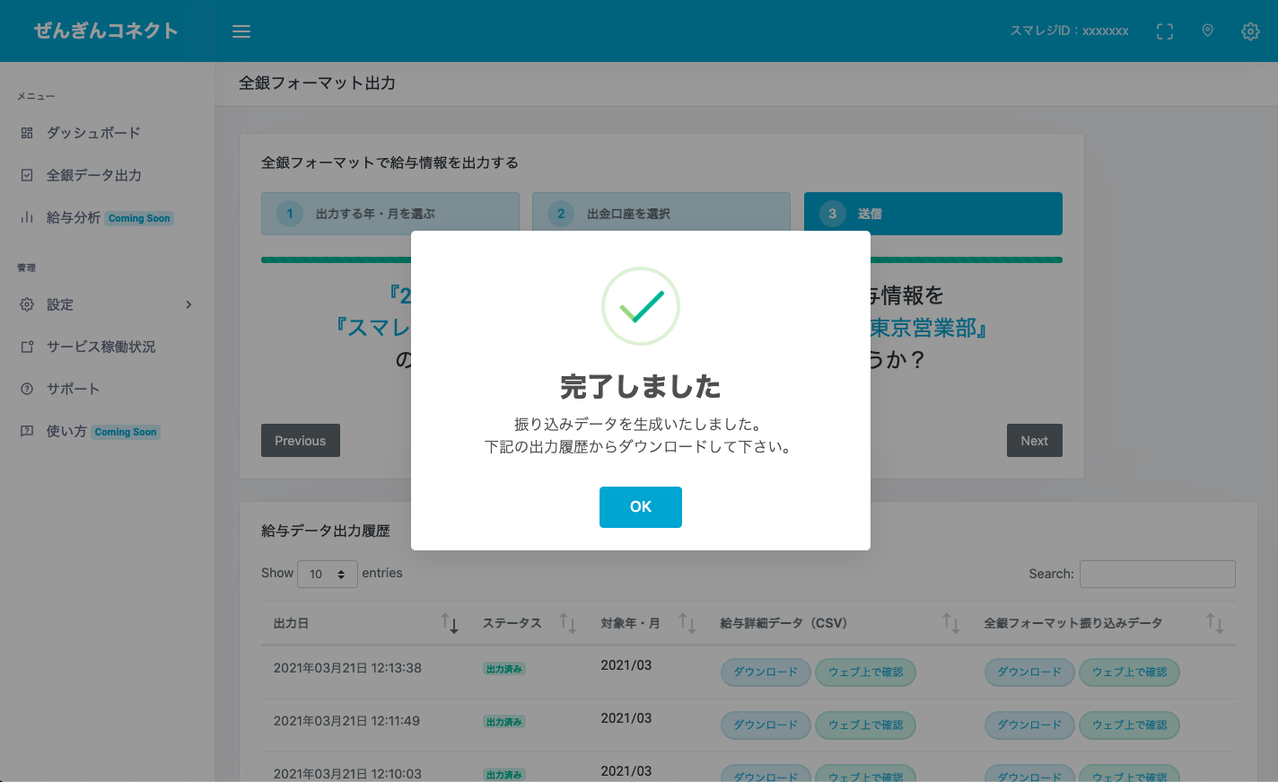Click OK in the 完了しました dialog
Image resolution: width=1278 pixels, height=782 pixels.
coord(640,506)
